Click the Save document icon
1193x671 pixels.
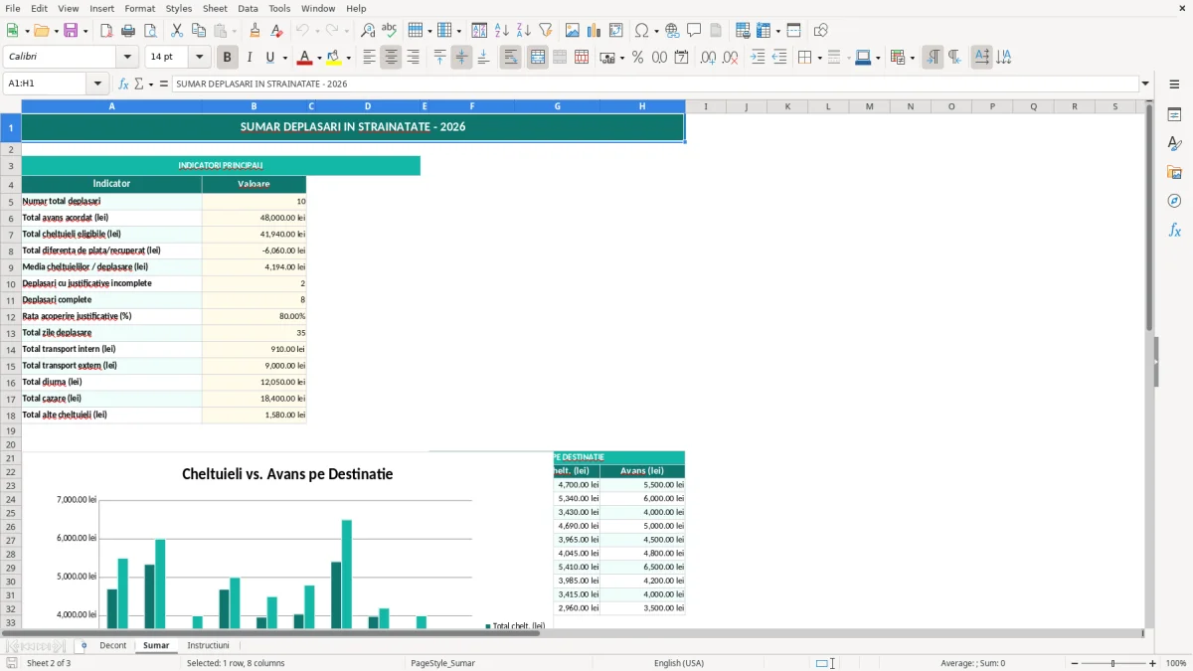70,31
